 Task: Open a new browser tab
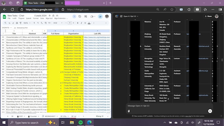pos(110,3)
